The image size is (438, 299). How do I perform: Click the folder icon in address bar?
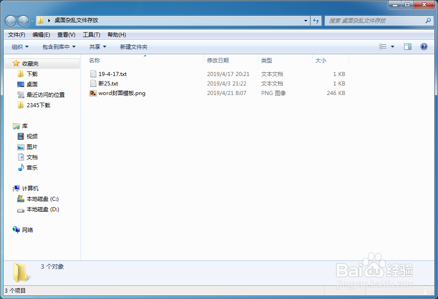point(41,20)
